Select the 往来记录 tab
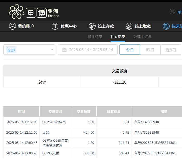Image resolution: width=182 pixels, height=159 pixels. (x=118, y=37)
